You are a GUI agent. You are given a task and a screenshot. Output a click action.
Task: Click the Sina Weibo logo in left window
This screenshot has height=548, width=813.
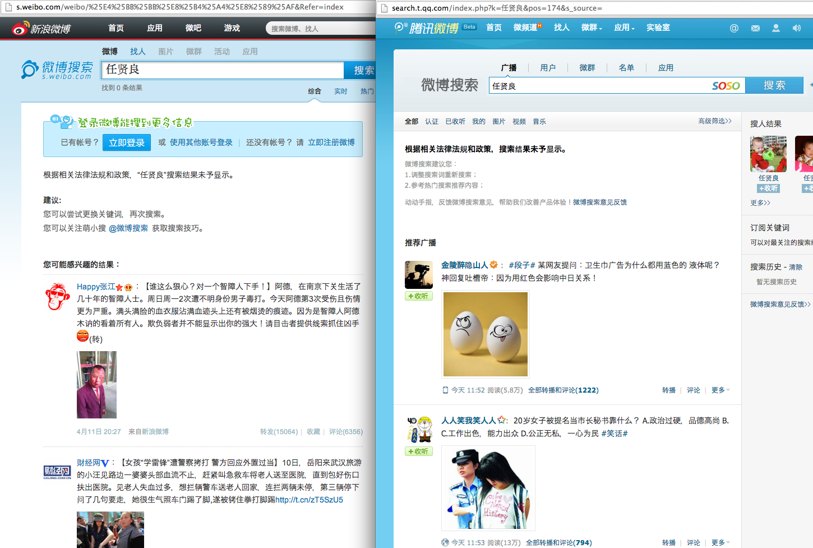(x=41, y=28)
